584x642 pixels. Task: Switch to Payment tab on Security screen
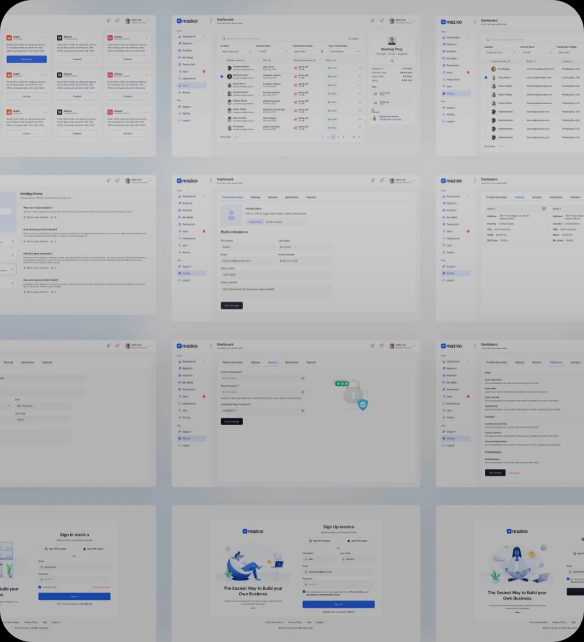(x=311, y=362)
